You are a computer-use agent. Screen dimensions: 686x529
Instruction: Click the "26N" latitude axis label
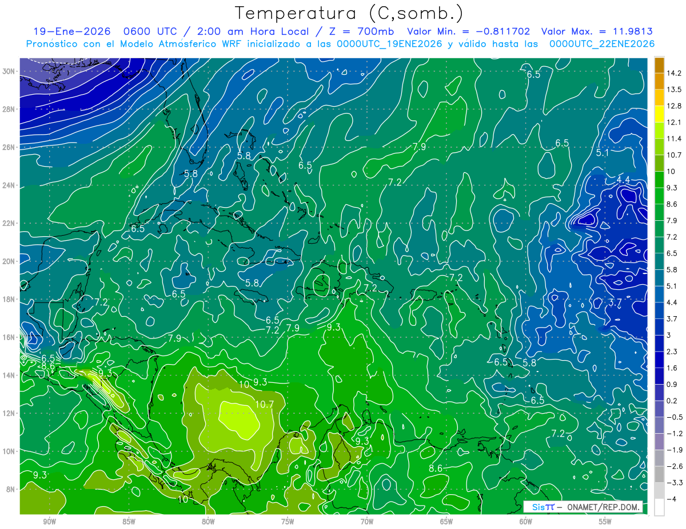point(9,147)
